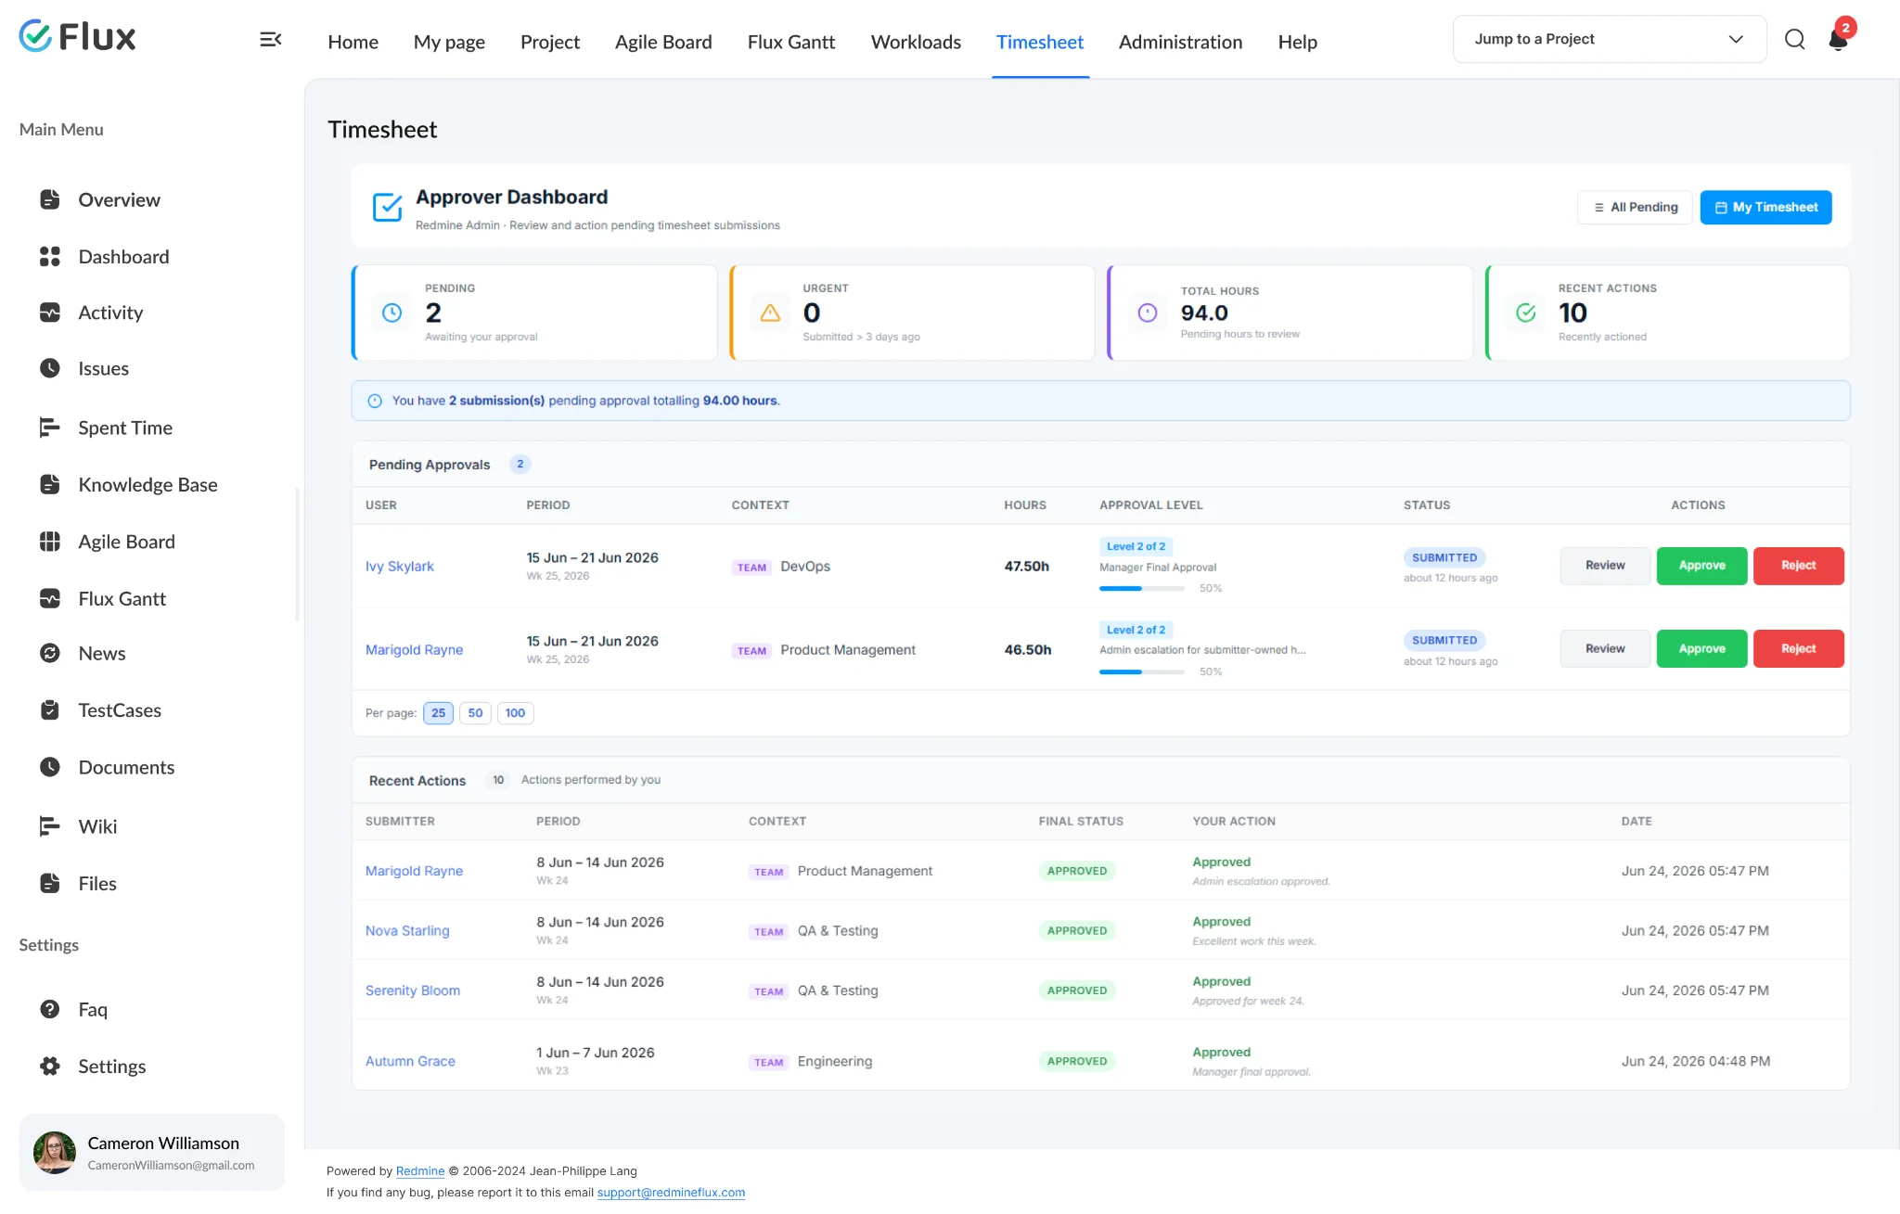The image size is (1900, 1214).
Task: Go to the Flux Gantt top menu
Action: tap(791, 42)
